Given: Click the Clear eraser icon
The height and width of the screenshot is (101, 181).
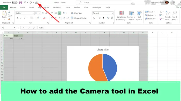Looking at the screenshot, I should 161,19.
